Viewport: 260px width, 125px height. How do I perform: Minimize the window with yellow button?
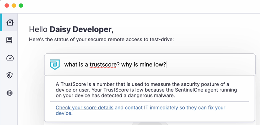(14, 6)
